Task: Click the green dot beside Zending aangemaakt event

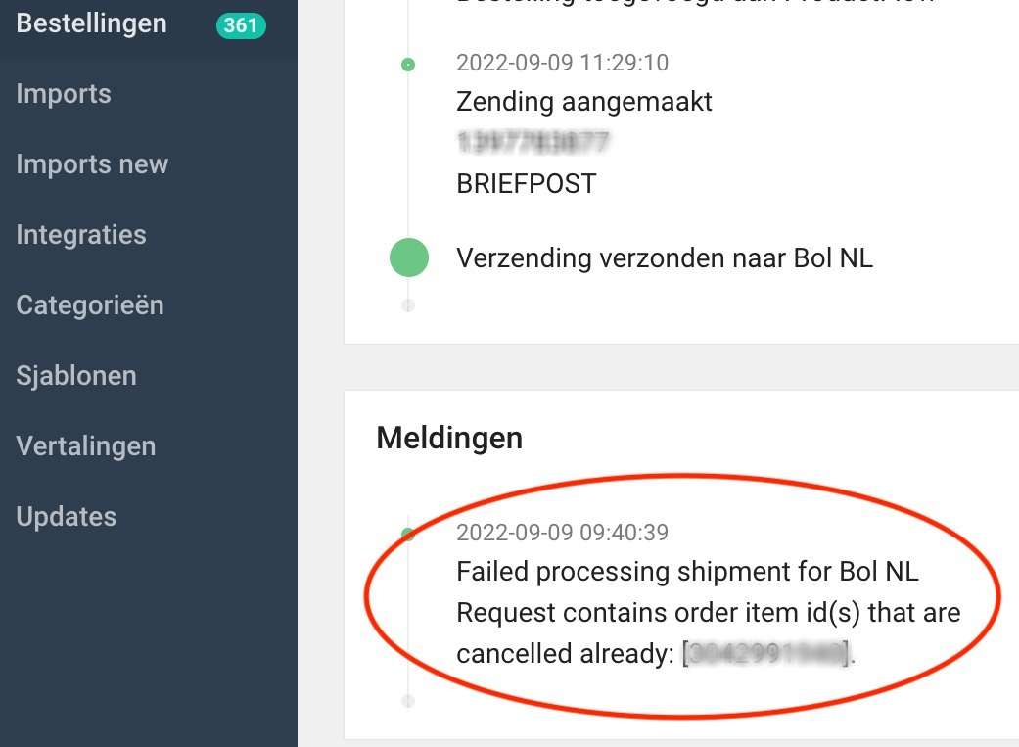Action: pyautogui.click(x=407, y=64)
